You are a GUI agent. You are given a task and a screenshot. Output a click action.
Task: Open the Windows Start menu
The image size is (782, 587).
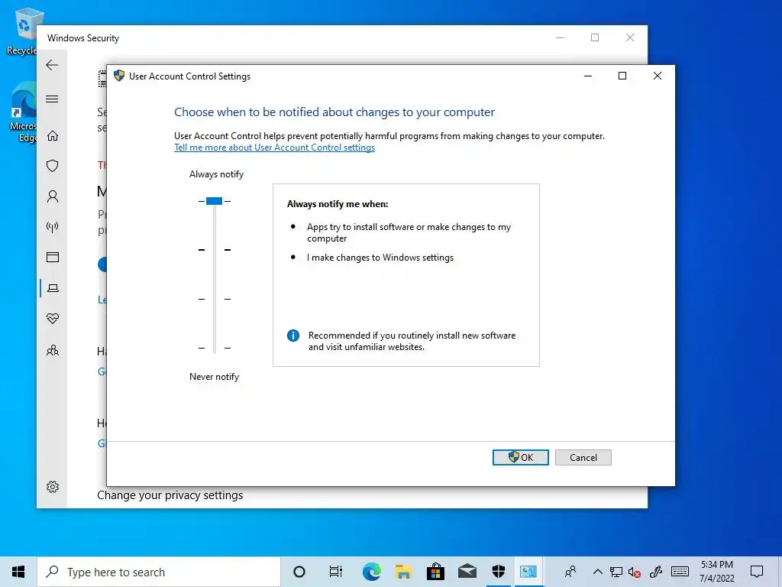(x=18, y=572)
